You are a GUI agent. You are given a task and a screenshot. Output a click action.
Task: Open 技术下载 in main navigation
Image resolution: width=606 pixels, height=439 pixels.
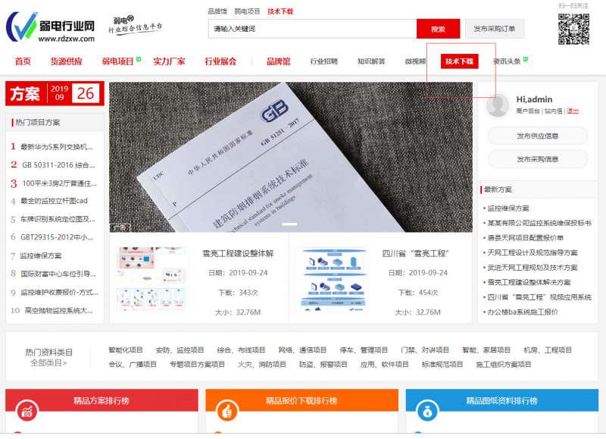[x=459, y=61]
